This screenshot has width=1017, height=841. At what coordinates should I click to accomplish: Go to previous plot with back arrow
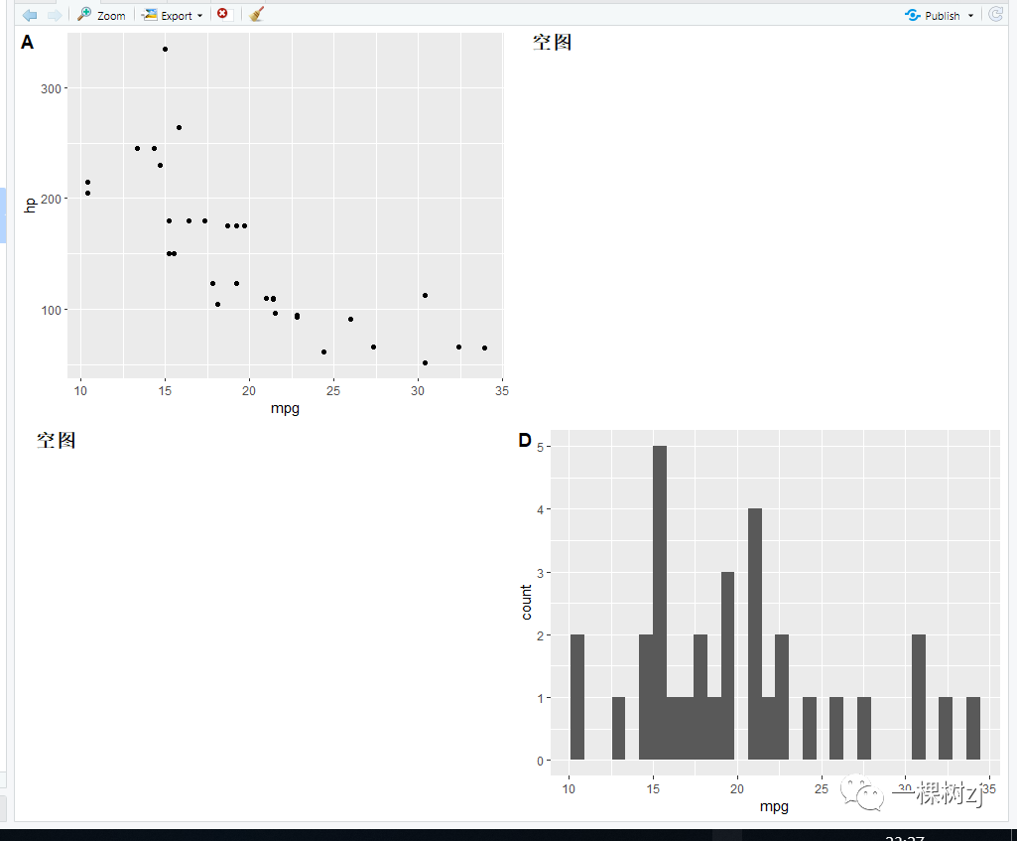(x=30, y=15)
